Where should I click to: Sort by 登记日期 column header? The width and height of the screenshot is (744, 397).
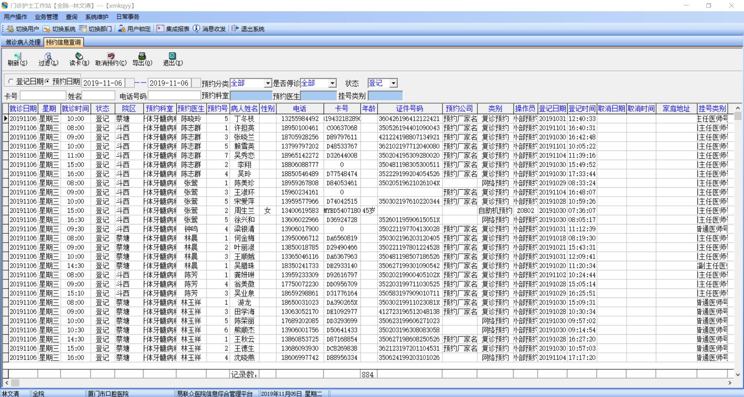pos(552,109)
